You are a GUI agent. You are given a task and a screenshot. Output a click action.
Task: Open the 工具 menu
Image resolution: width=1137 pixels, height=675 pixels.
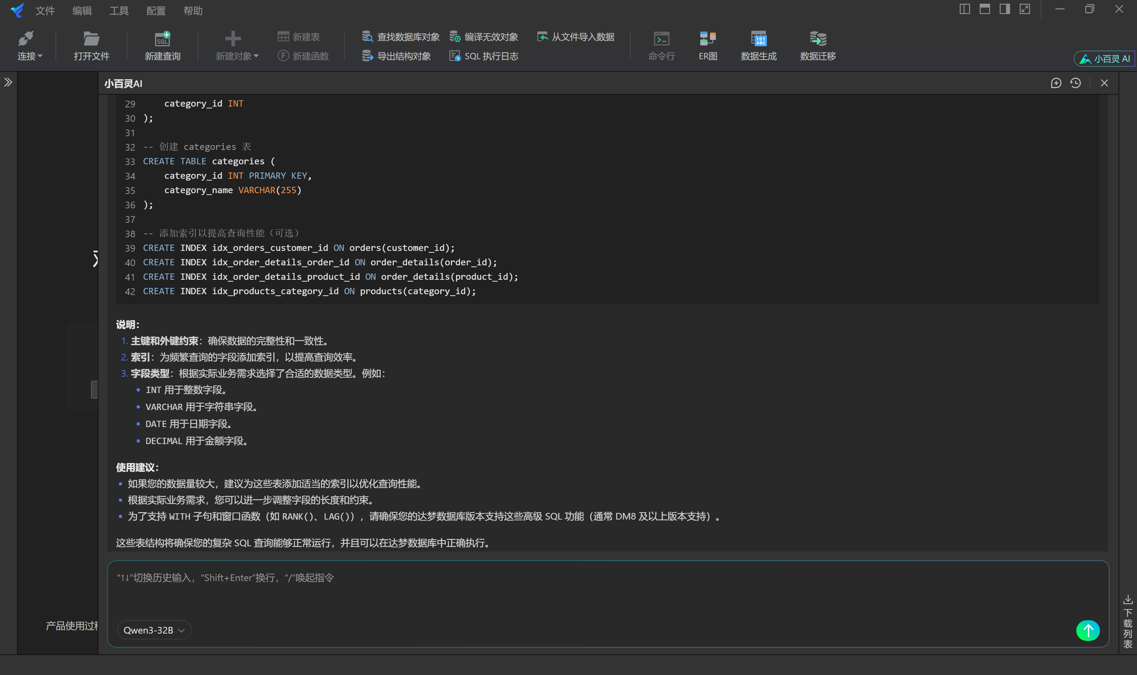point(119,10)
